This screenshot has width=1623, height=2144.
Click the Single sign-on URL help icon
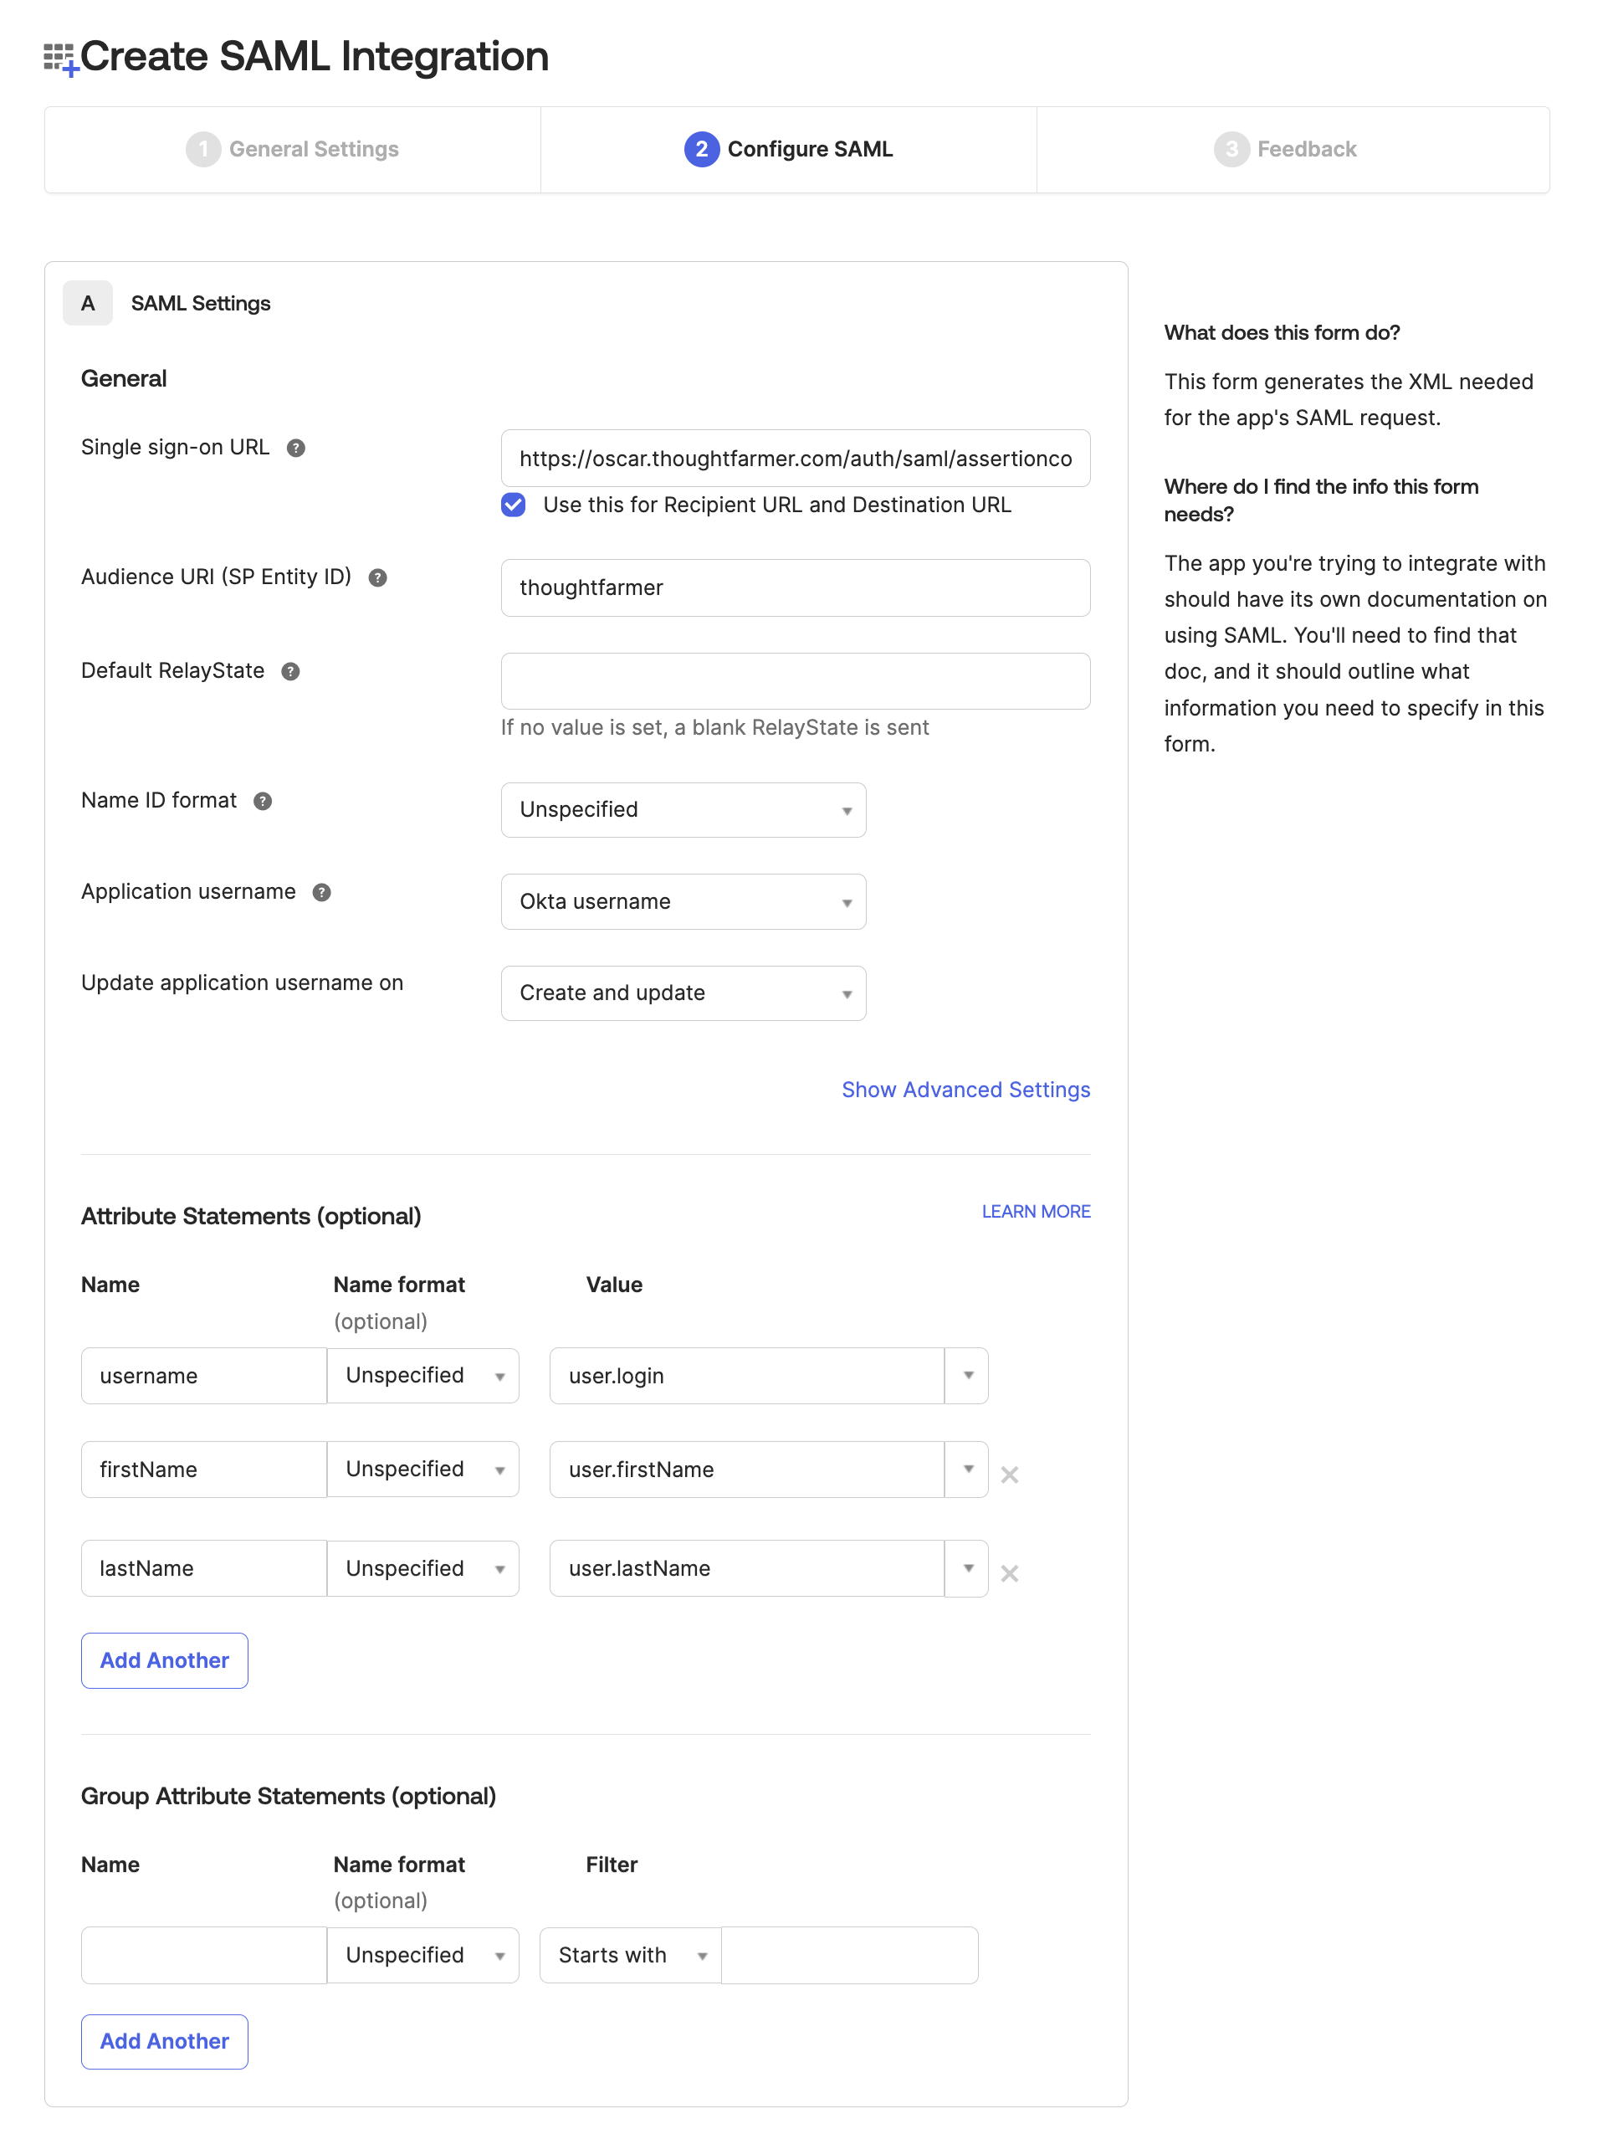296,448
